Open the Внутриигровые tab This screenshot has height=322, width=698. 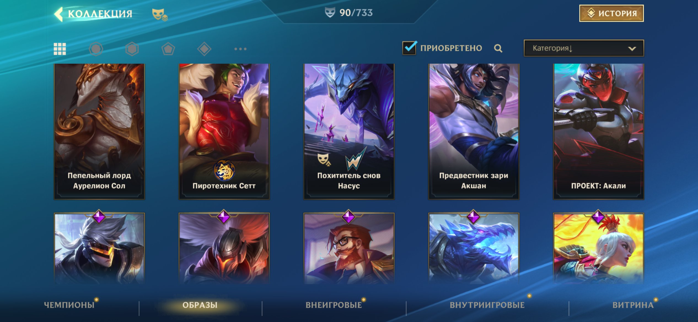[487, 305]
